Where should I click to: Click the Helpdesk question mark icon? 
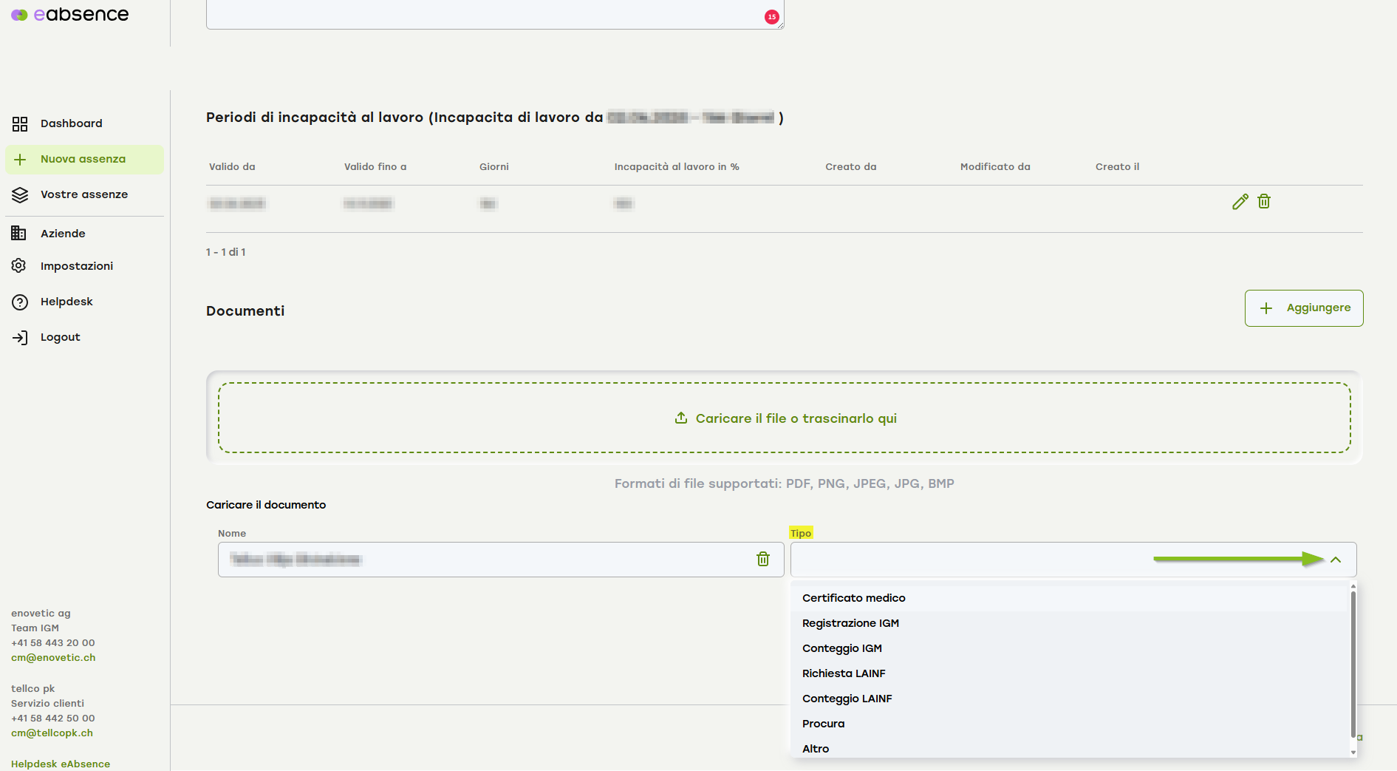[x=20, y=302]
